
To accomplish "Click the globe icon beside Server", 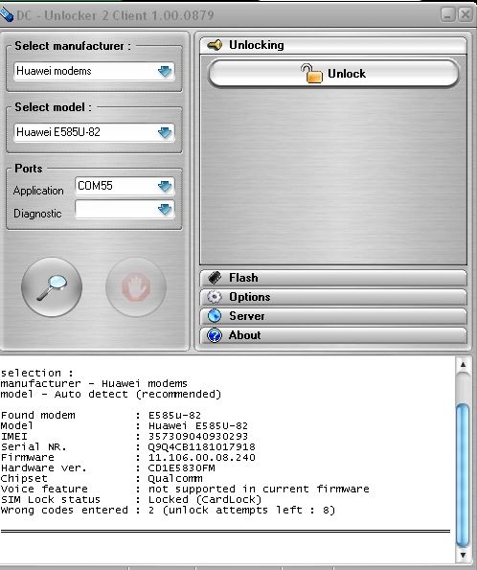I will click(215, 316).
